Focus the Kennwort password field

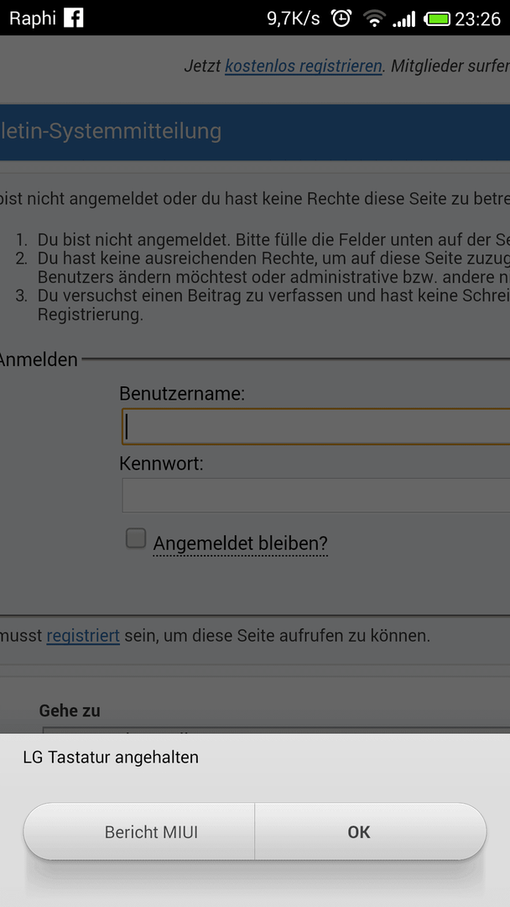tap(316, 495)
